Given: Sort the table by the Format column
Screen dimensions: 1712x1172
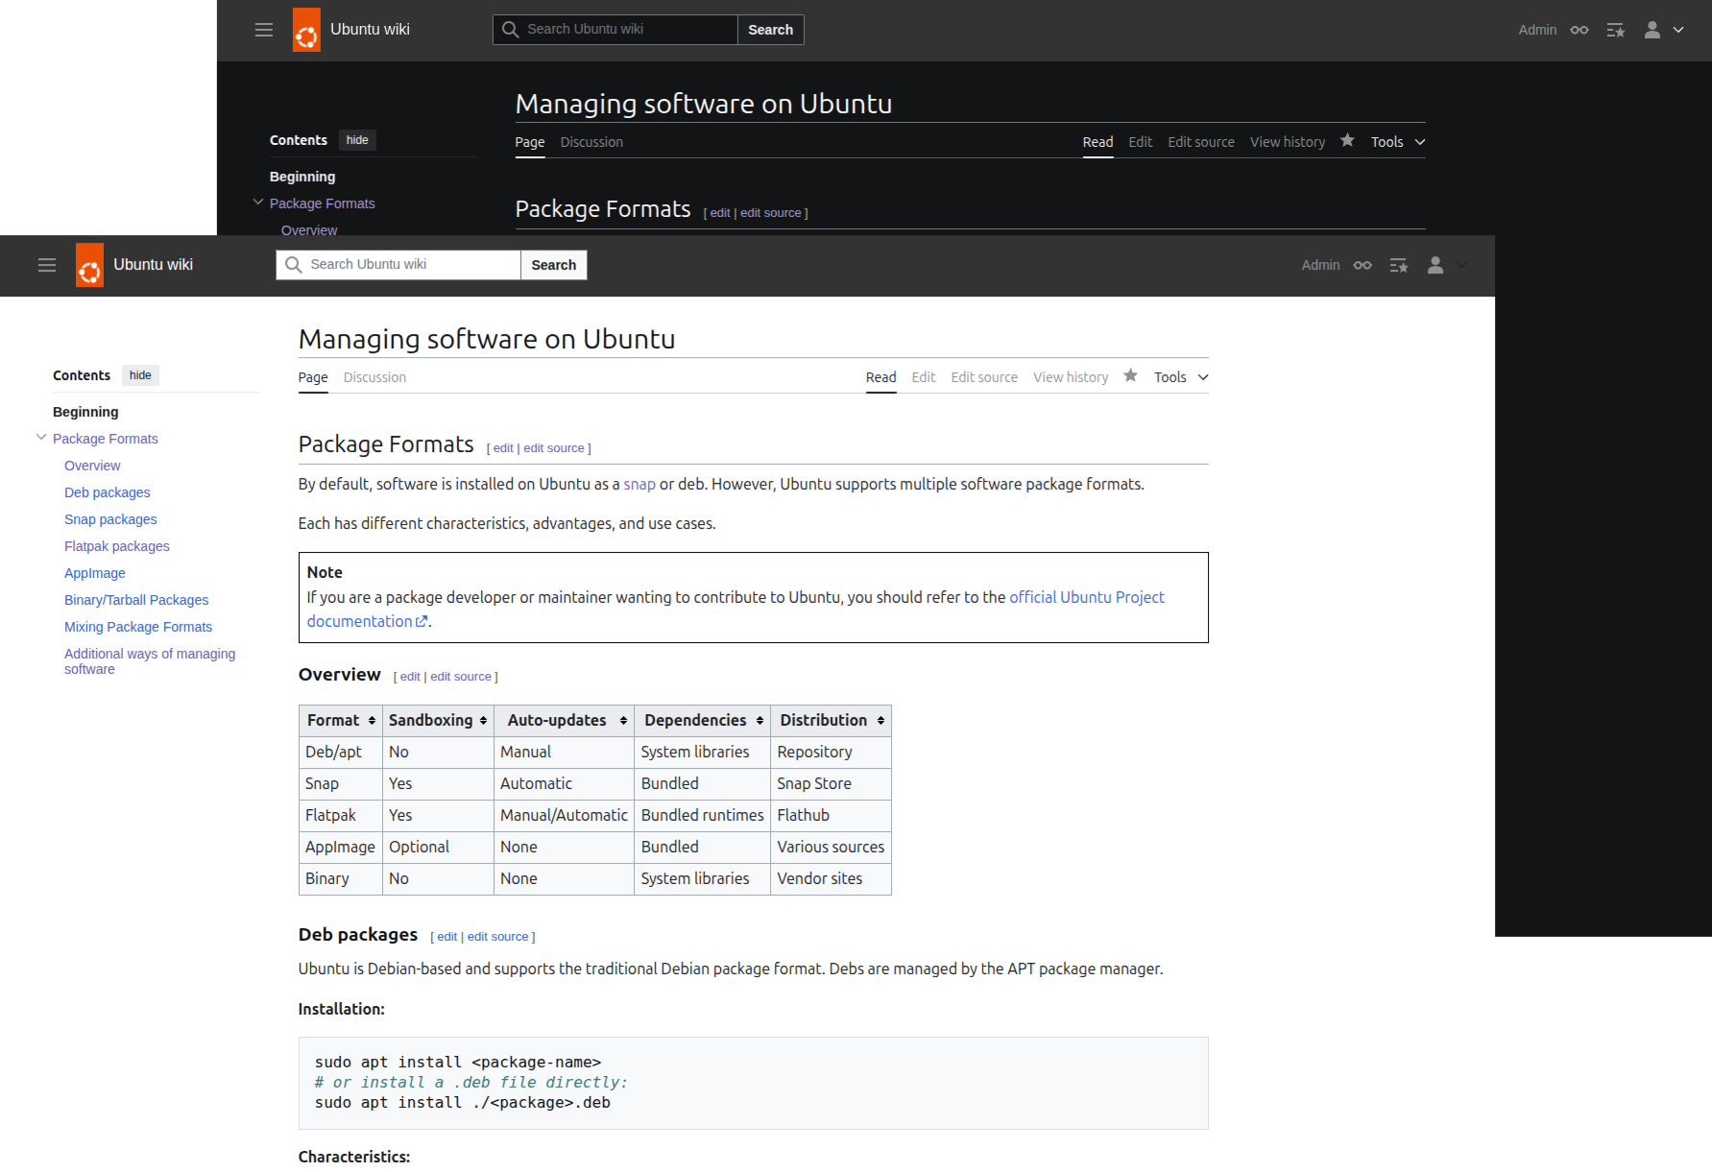Looking at the screenshot, I should (372, 721).
